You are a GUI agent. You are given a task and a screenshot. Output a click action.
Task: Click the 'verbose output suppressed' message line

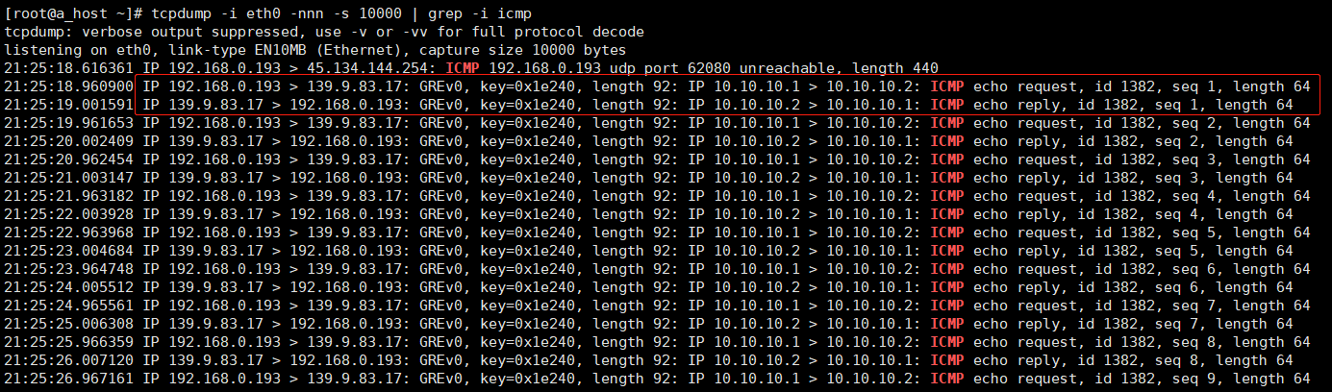point(324,32)
